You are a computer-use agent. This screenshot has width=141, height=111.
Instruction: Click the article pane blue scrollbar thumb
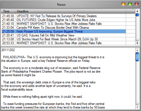(137, 57)
